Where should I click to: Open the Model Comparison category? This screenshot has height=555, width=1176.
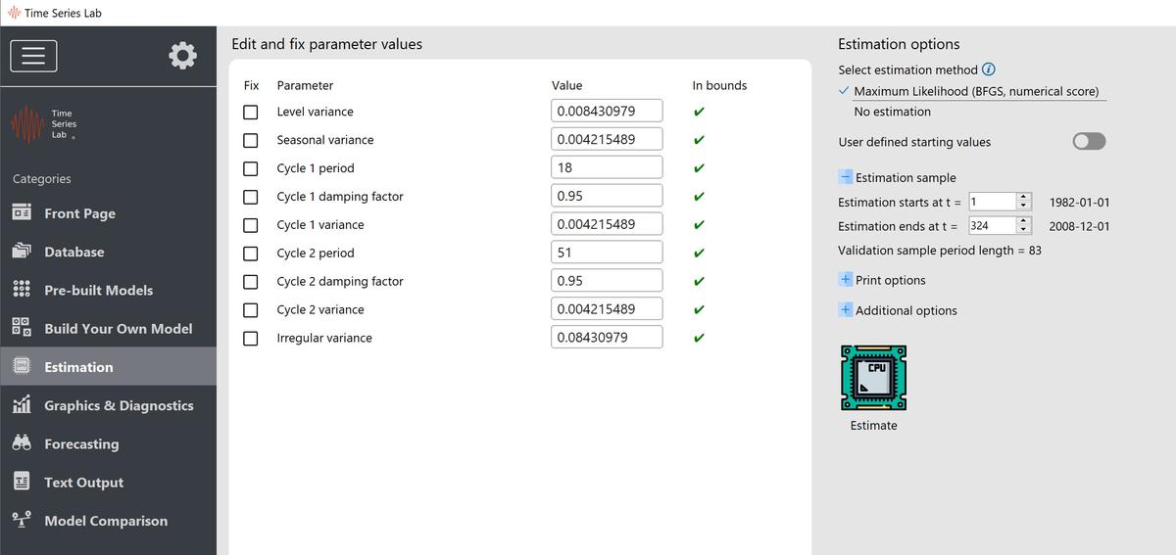(x=106, y=521)
